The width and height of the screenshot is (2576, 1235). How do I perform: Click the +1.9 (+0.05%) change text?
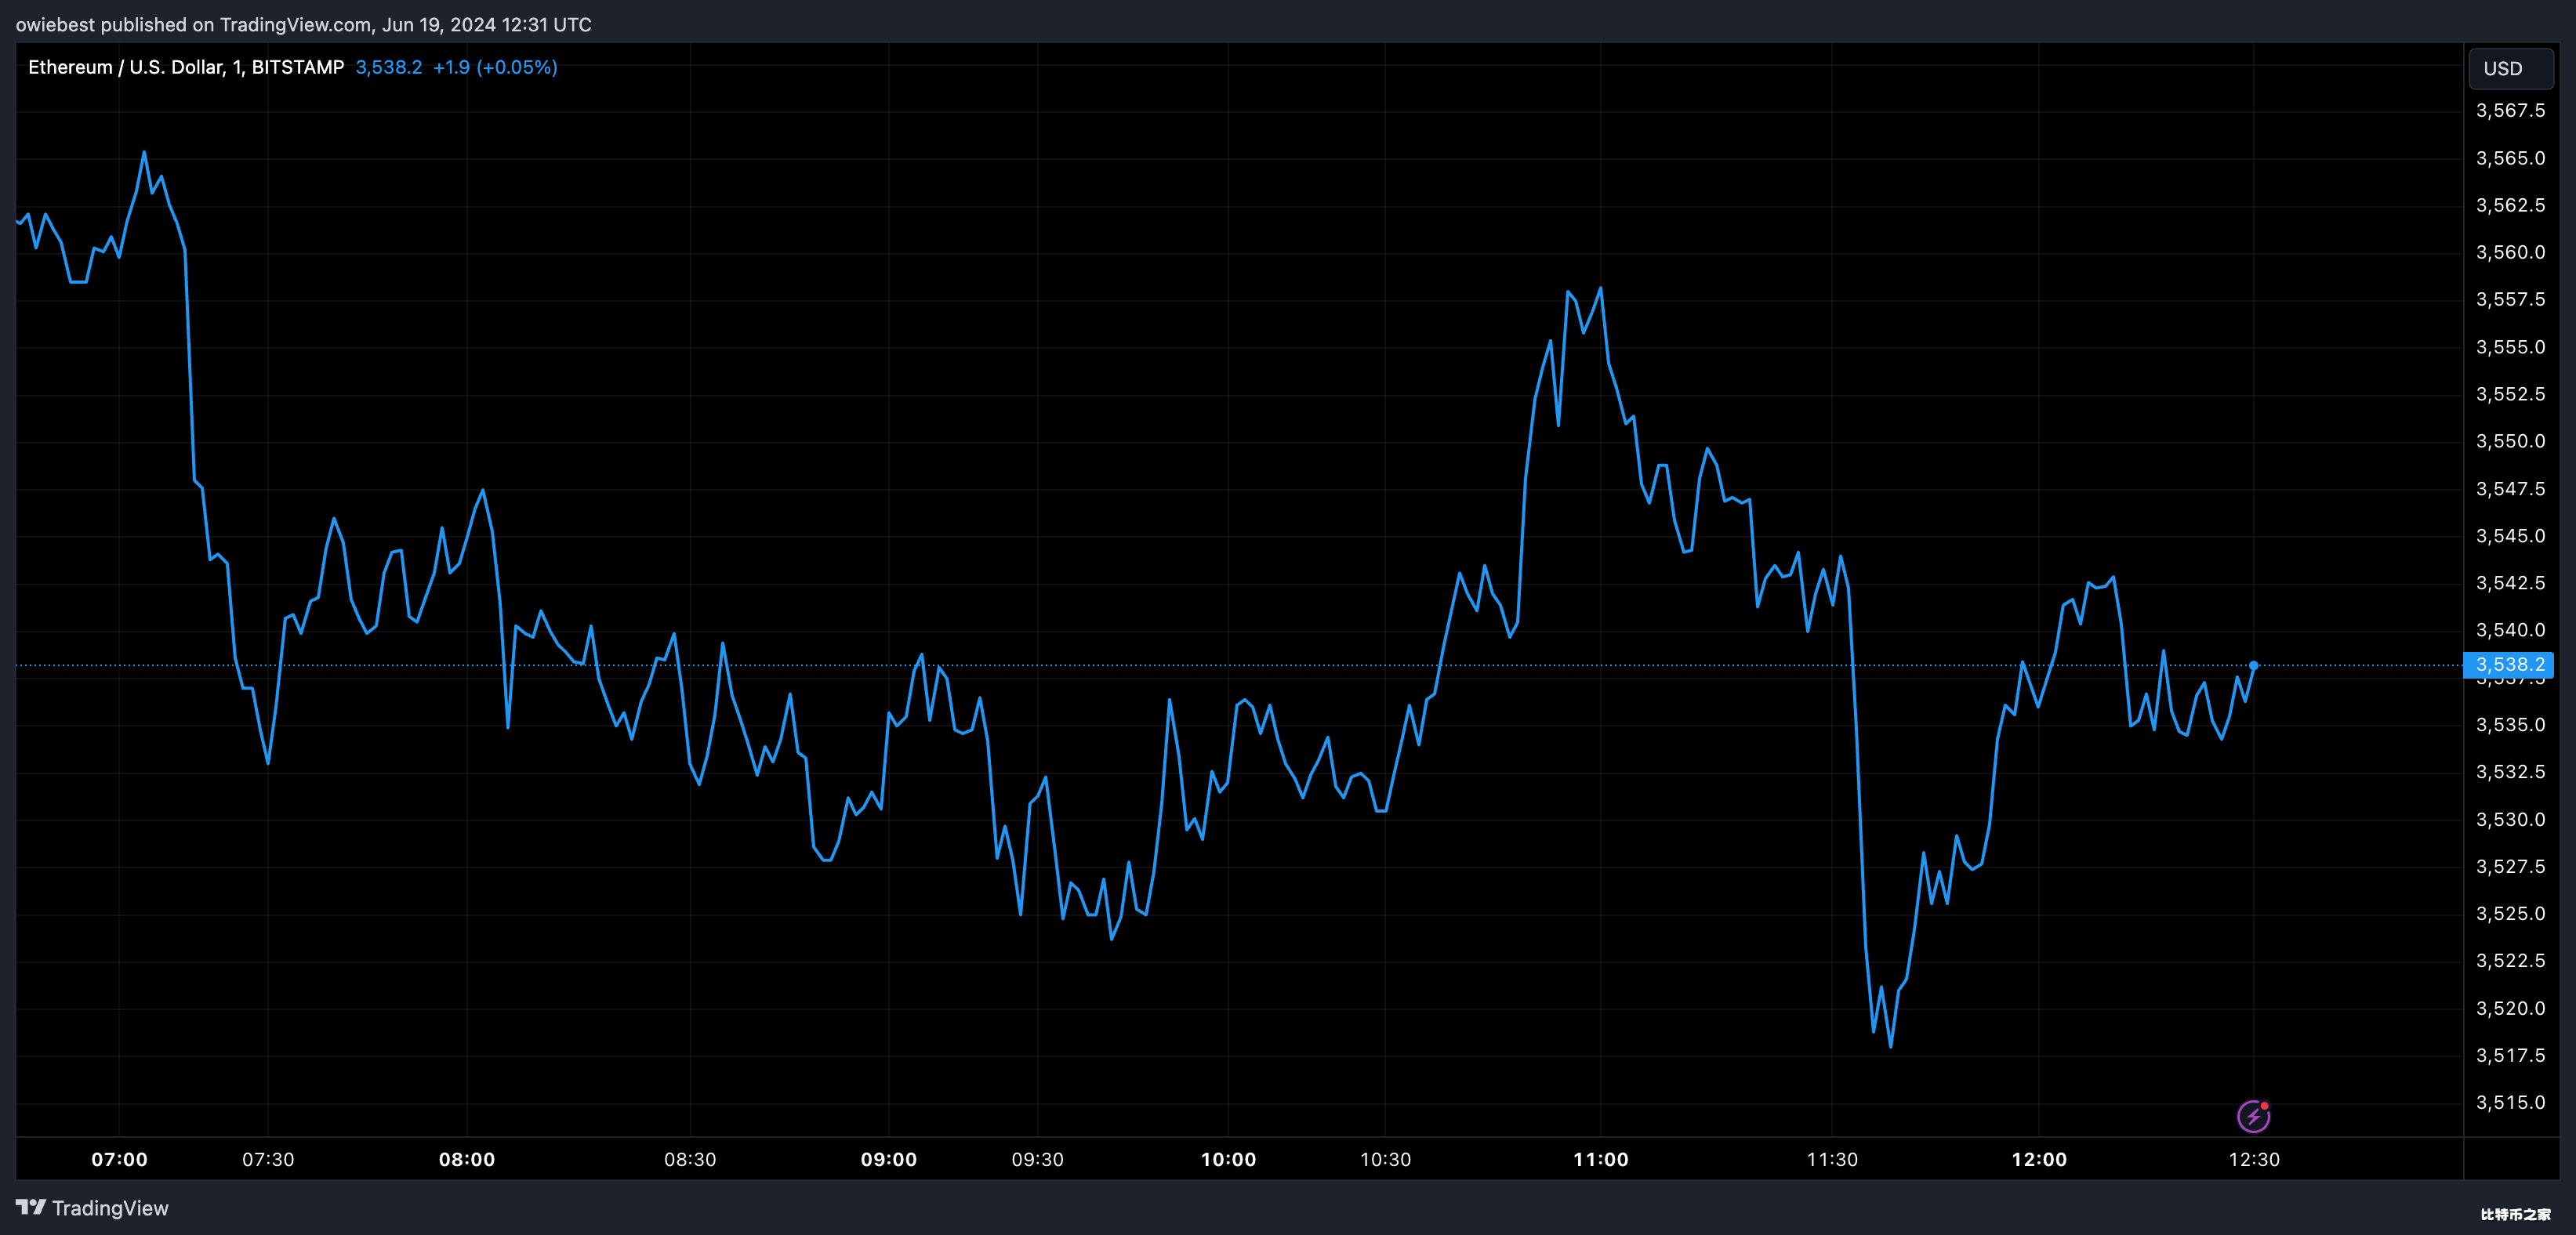[495, 67]
